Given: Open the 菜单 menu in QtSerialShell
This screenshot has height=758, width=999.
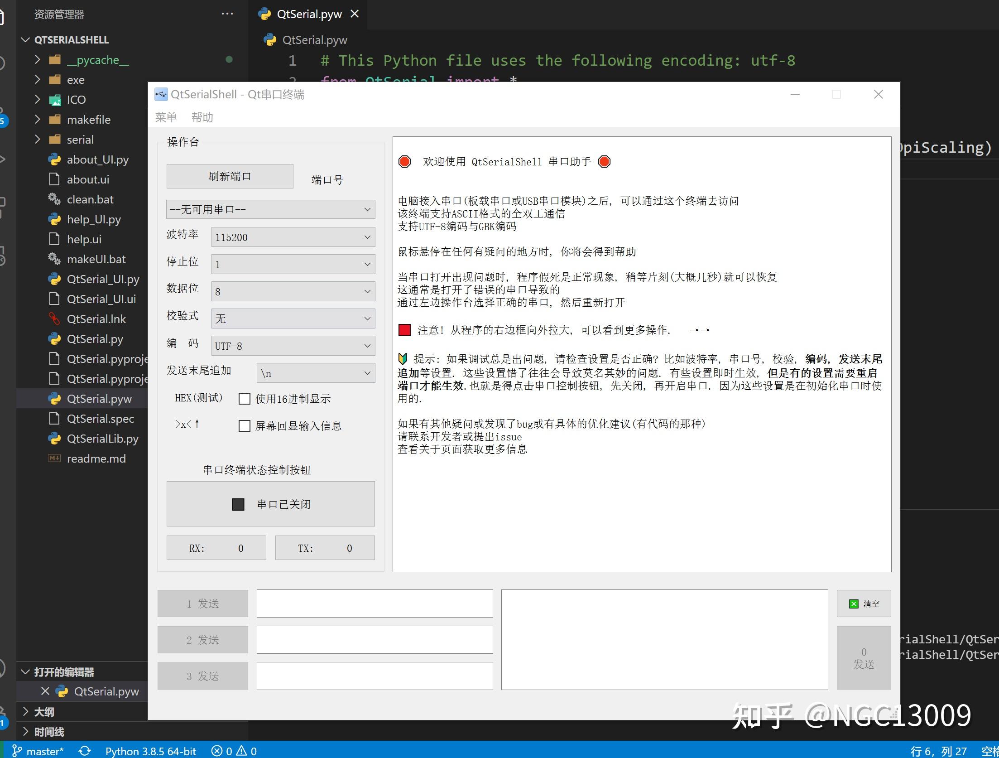Looking at the screenshot, I should point(166,117).
